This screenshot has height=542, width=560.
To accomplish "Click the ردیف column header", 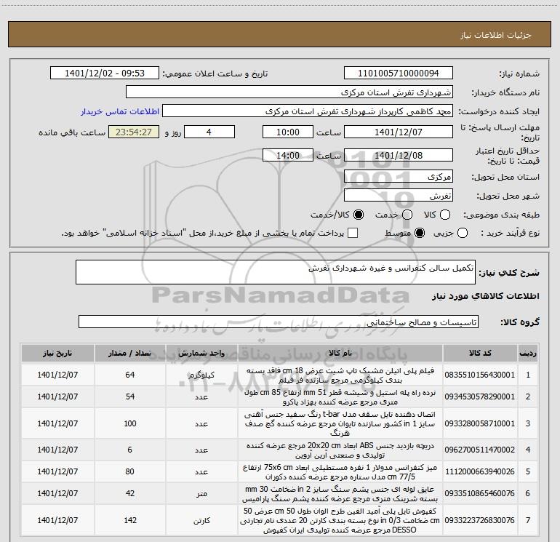I will (528, 354).
